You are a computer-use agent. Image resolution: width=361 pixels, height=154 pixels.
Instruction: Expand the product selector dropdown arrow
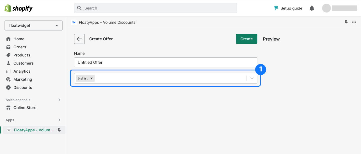(x=252, y=79)
